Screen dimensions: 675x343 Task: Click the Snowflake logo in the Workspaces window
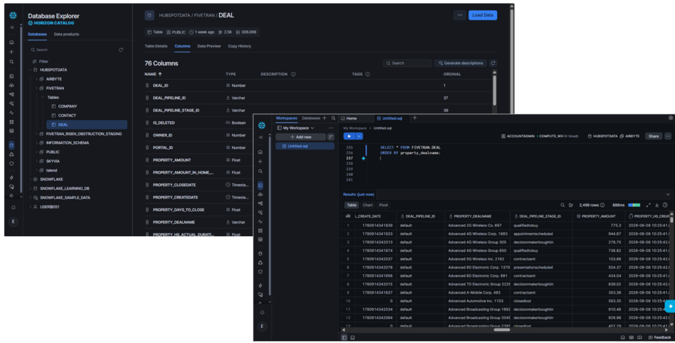tap(262, 125)
